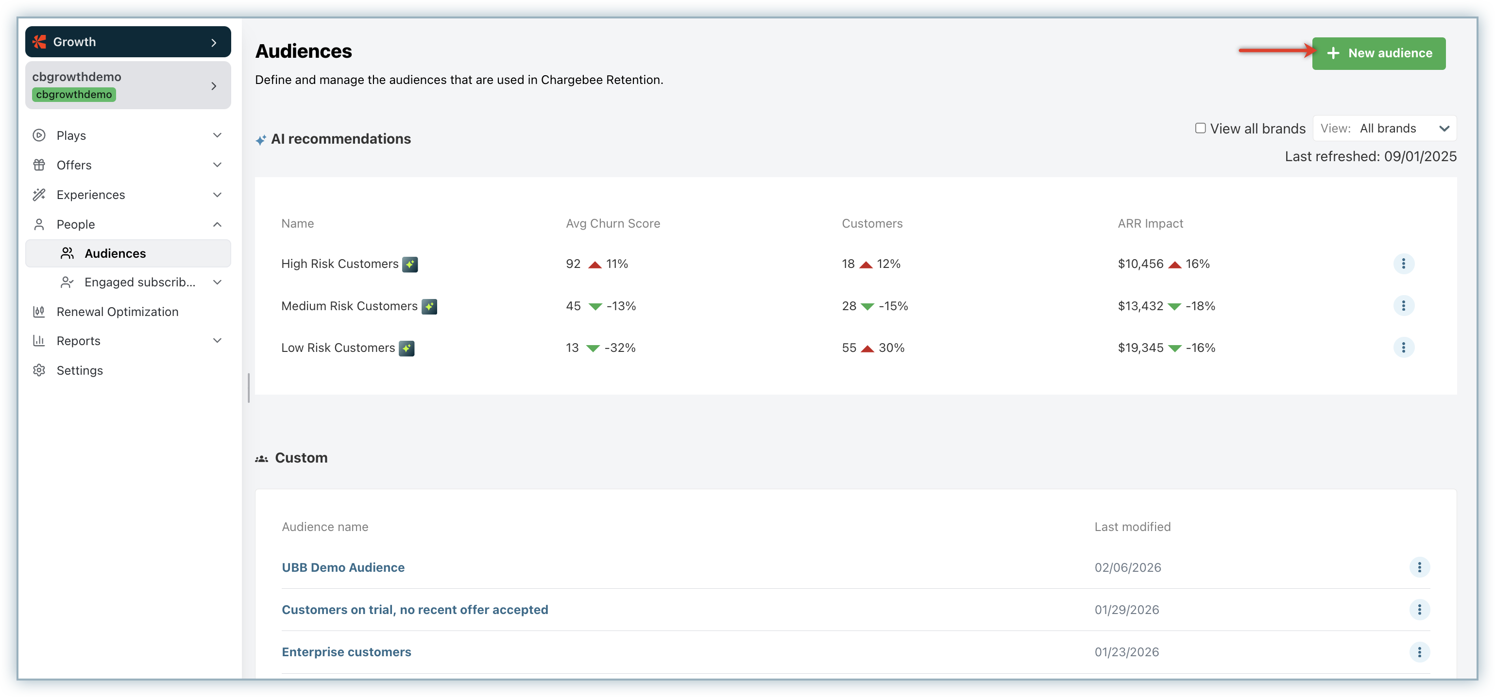Collapse the People section chevron
The image size is (1495, 697).
(217, 224)
